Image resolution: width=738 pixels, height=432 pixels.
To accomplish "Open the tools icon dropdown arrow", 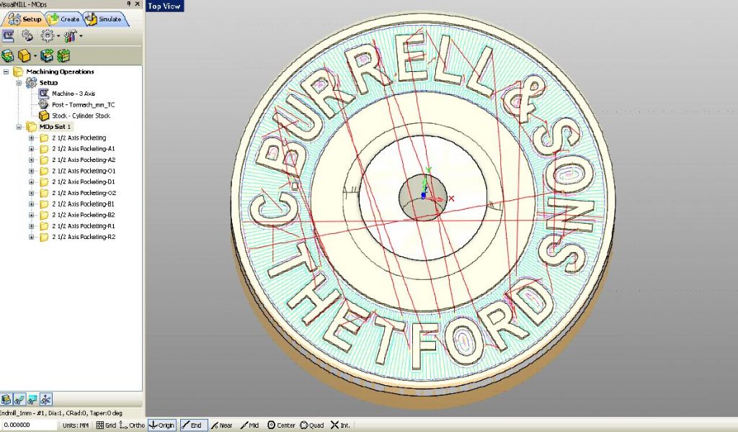I will click(81, 36).
